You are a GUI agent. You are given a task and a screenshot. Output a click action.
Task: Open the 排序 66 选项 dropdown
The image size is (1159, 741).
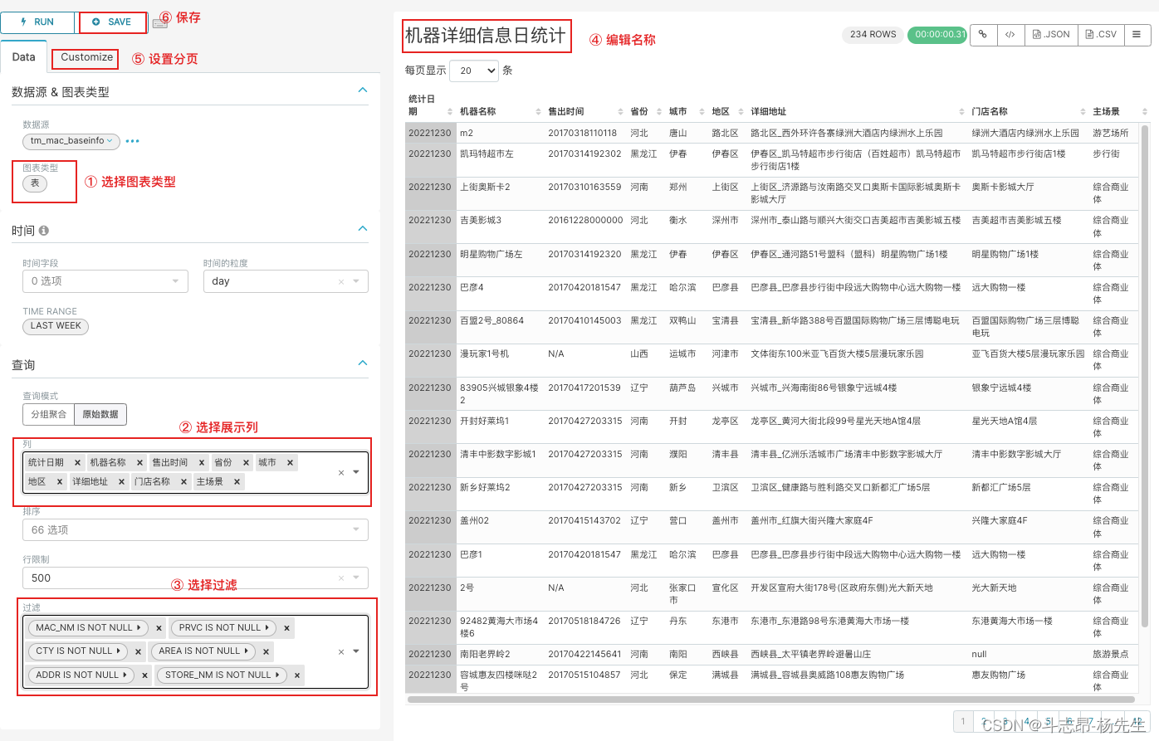195,529
